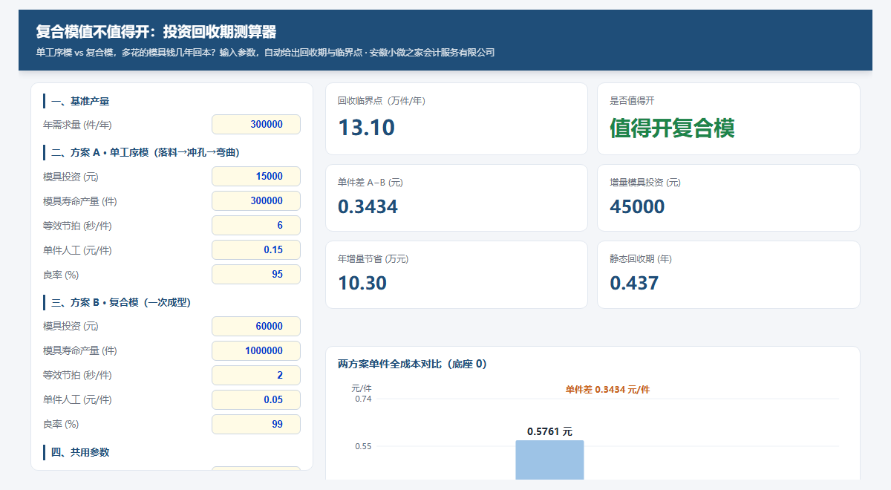This screenshot has height=490, width=891.
Task: Click the 0.74 y-axis tick label
Action: pyautogui.click(x=363, y=399)
